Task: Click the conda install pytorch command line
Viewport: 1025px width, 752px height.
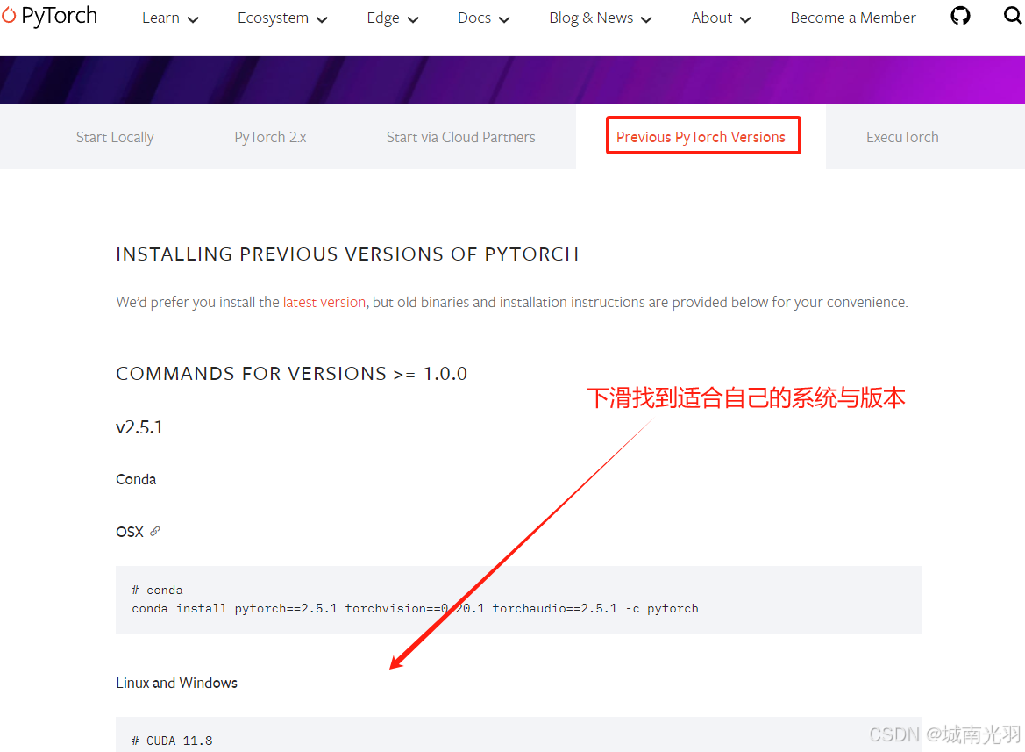Action: click(415, 609)
